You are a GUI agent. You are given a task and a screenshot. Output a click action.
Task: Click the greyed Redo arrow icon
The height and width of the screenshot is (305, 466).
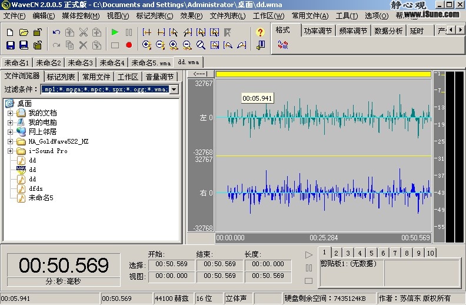(x=56, y=45)
